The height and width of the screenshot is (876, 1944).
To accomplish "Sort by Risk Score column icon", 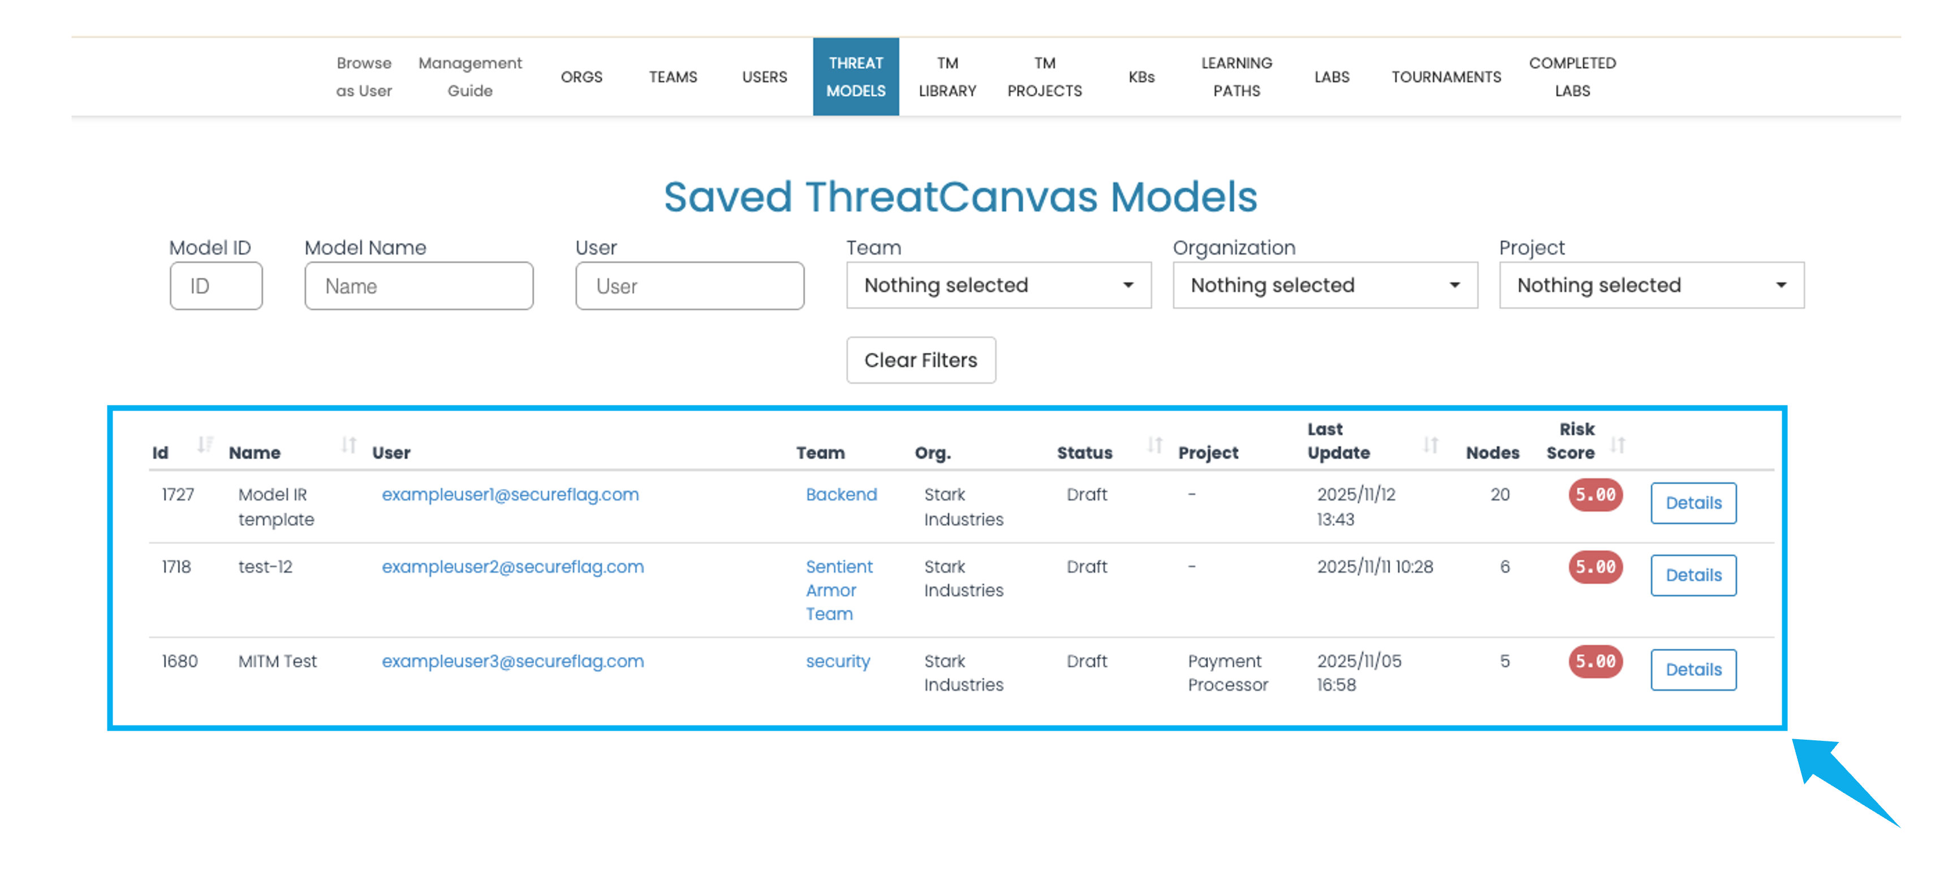I will coord(1617,445).
